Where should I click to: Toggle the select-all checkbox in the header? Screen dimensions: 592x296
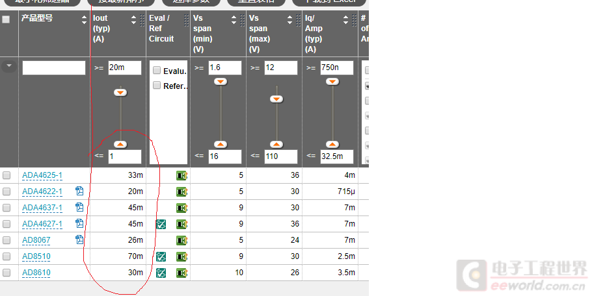coord(6,19)
